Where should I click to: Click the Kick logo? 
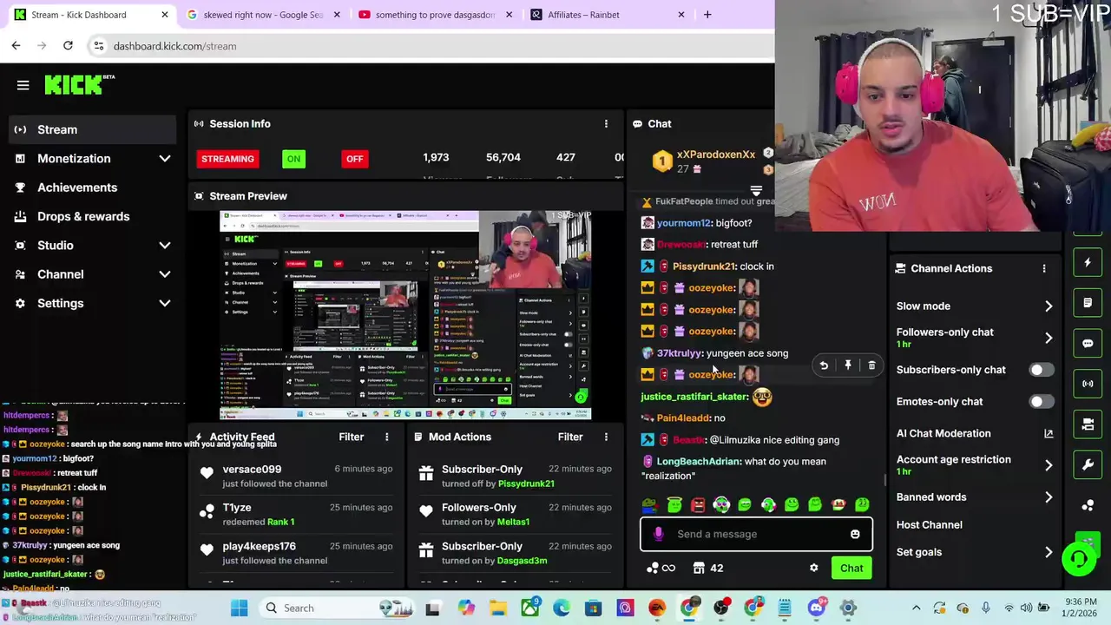[79, 84]
